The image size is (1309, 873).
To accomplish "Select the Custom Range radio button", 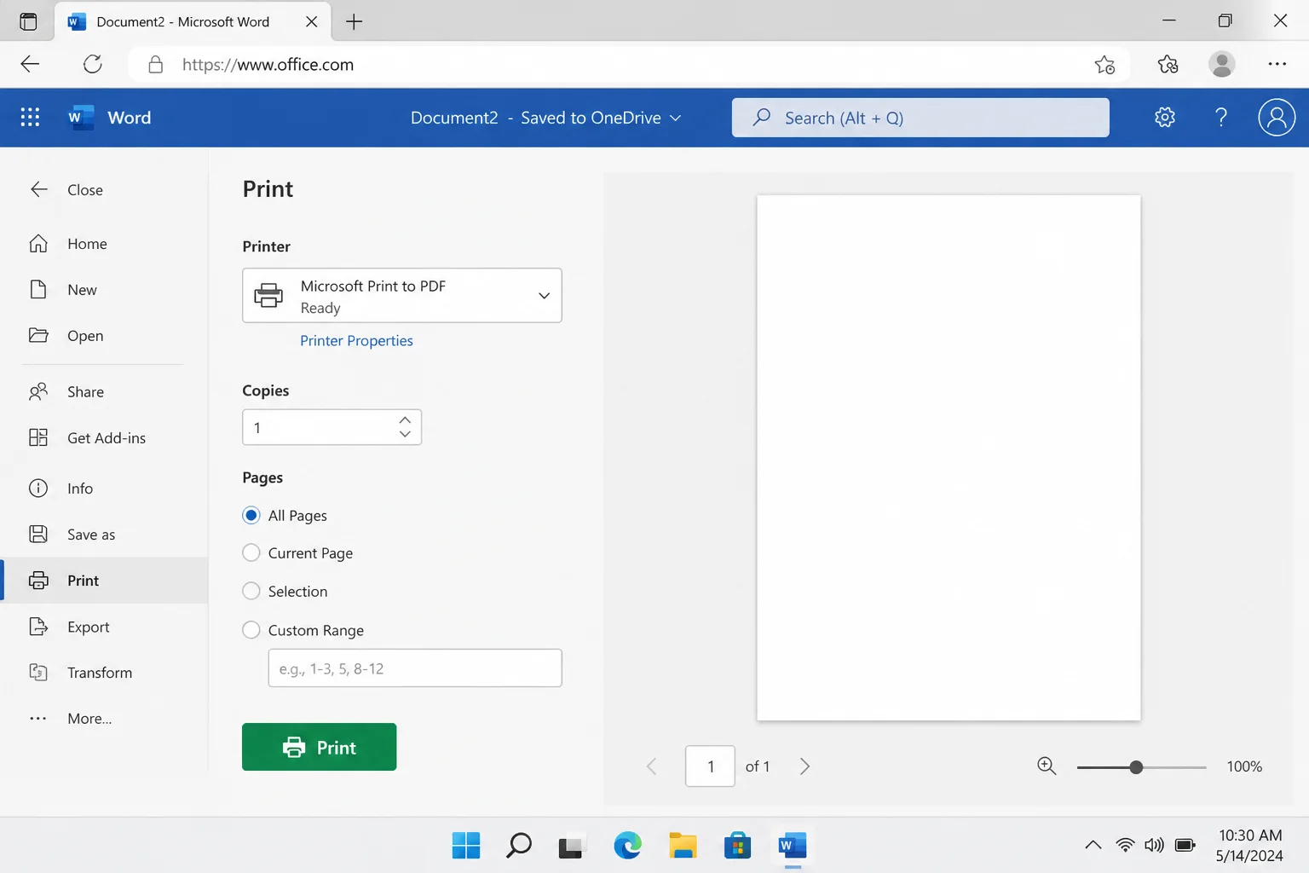I will pyautogui.click(x=251, y=630).
